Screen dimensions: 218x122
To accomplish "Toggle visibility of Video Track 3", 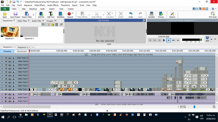I will (6, 82).
